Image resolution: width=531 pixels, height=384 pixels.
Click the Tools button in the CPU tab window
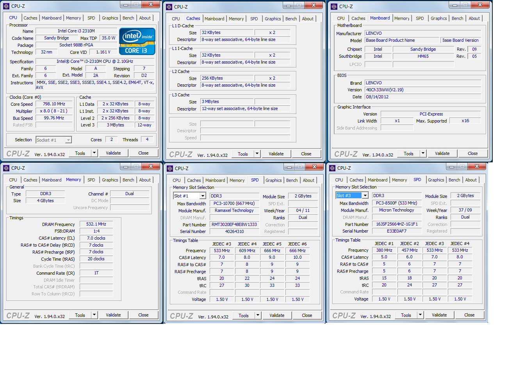[x=80, y=153]
